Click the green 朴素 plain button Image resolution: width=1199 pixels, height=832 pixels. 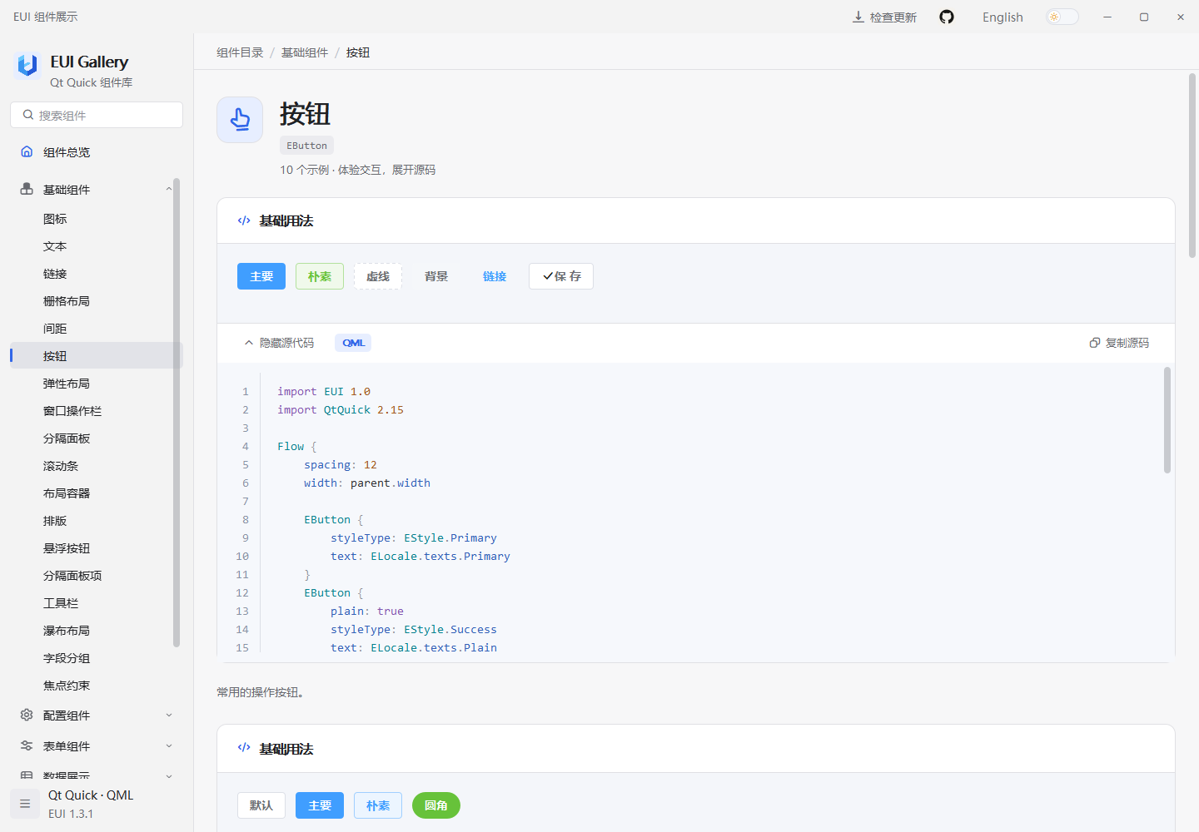click(x=320, y=276)
